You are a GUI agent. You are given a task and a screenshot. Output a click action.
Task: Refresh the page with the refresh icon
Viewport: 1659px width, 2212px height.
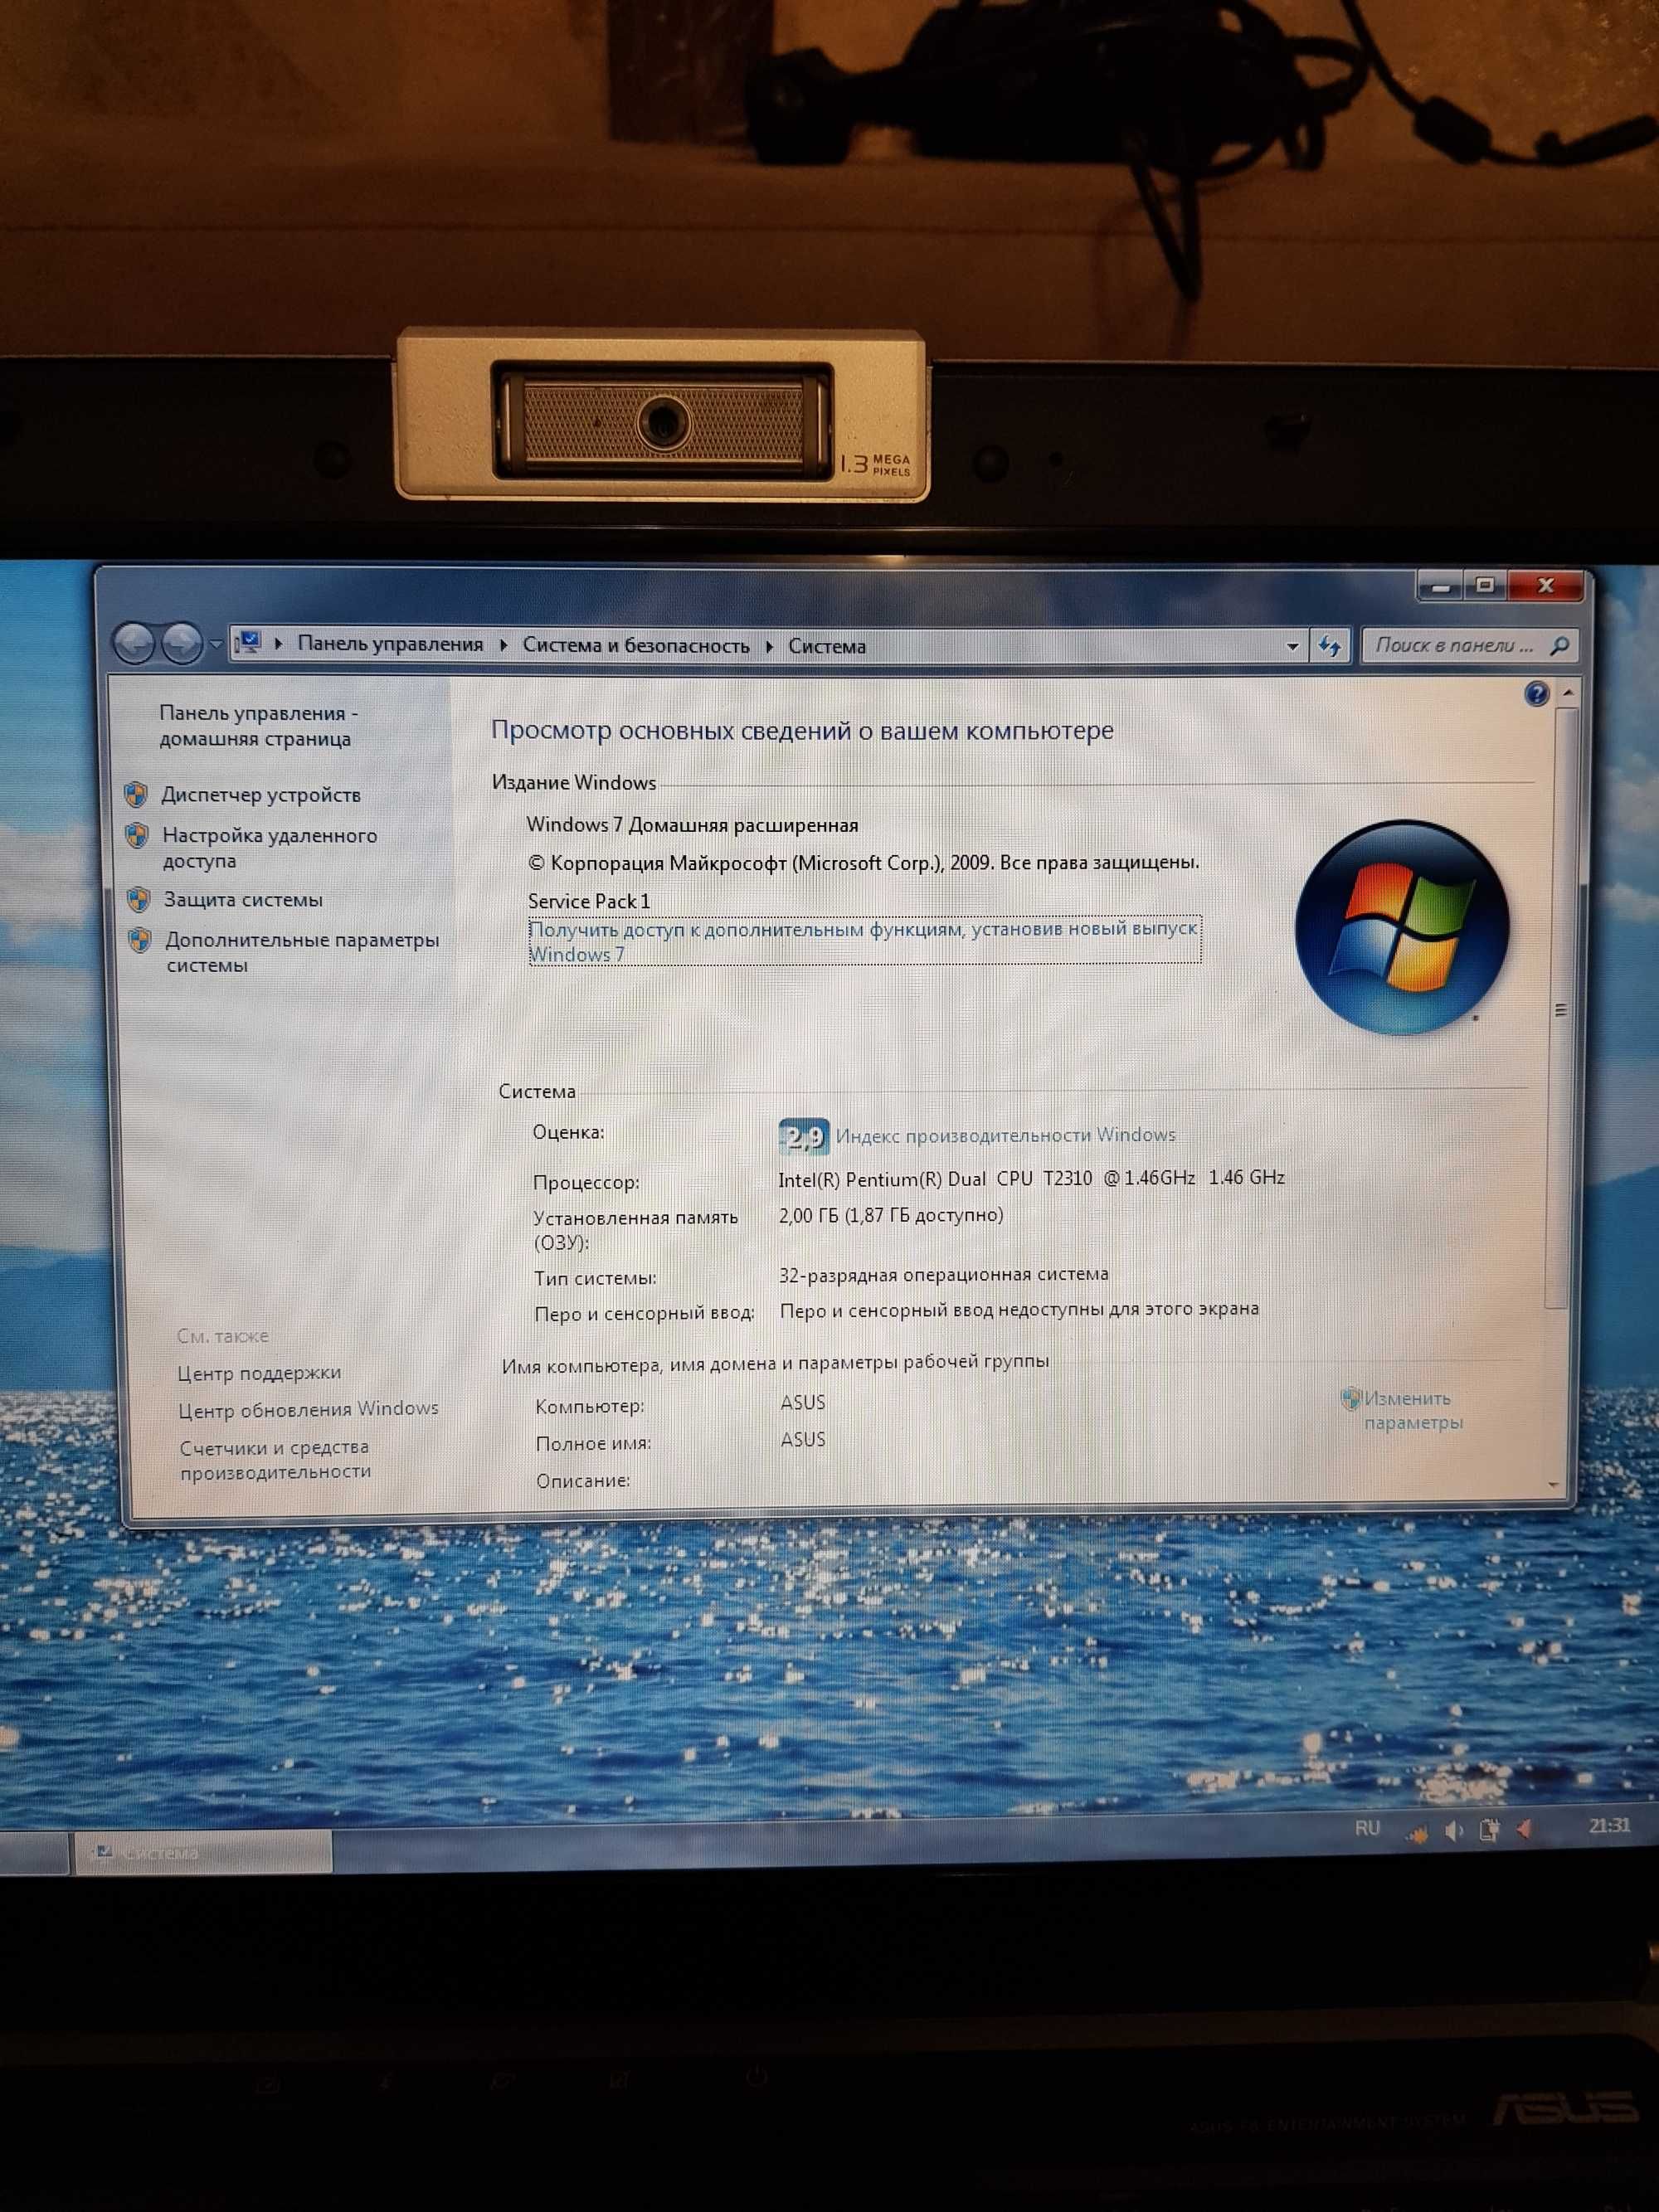pyautogui.click(x=1329, y=647)
